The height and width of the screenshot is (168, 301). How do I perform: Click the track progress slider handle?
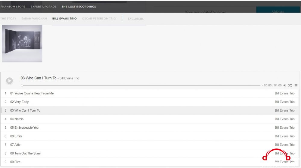click(22, 85)
